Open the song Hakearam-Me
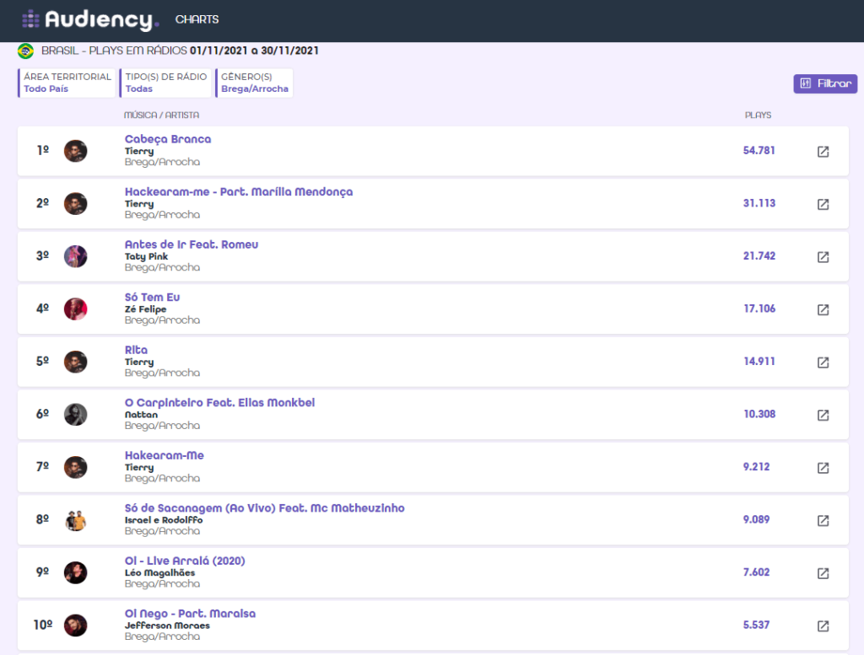 165,456
